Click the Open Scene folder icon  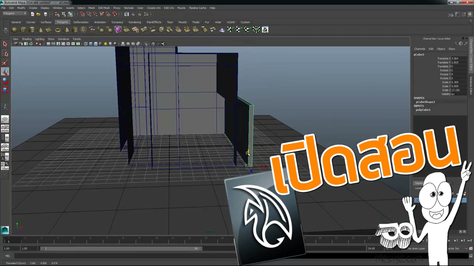(39, 14)
